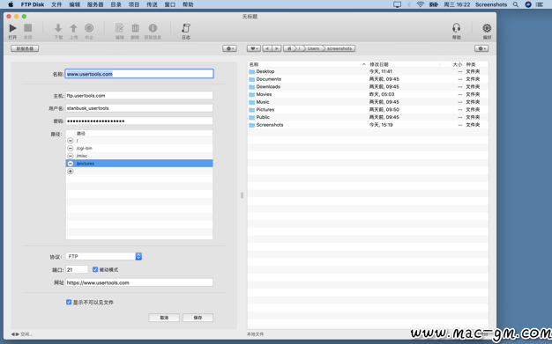Open the server pane gear dropdown

pos(229,48)
